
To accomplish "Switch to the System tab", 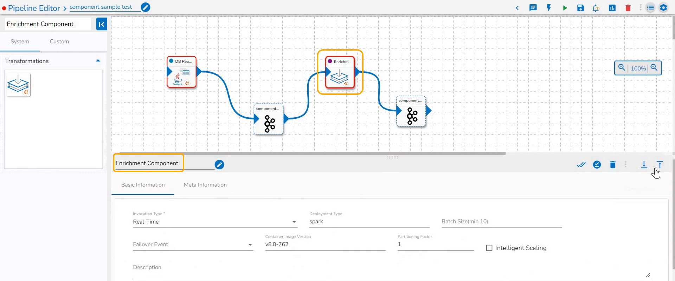I will (20, 41).
